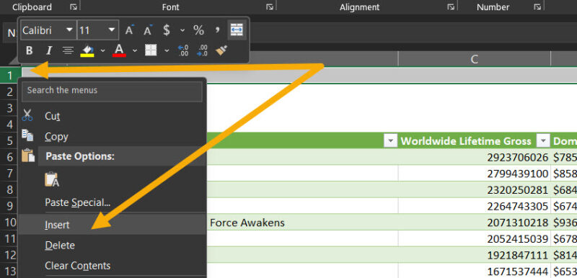
Task: Apply Comma Style format
Action: (x=218, y=30)
